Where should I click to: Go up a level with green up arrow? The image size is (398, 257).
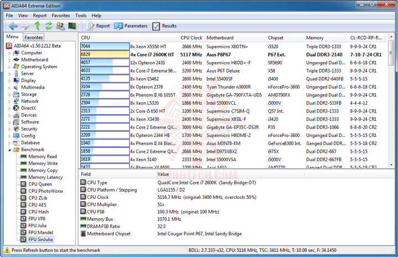tap(38, 26)
